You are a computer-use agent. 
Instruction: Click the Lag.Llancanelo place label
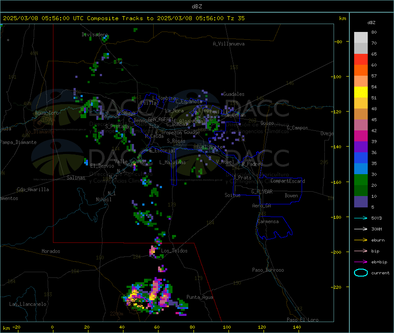pos(28,304)
